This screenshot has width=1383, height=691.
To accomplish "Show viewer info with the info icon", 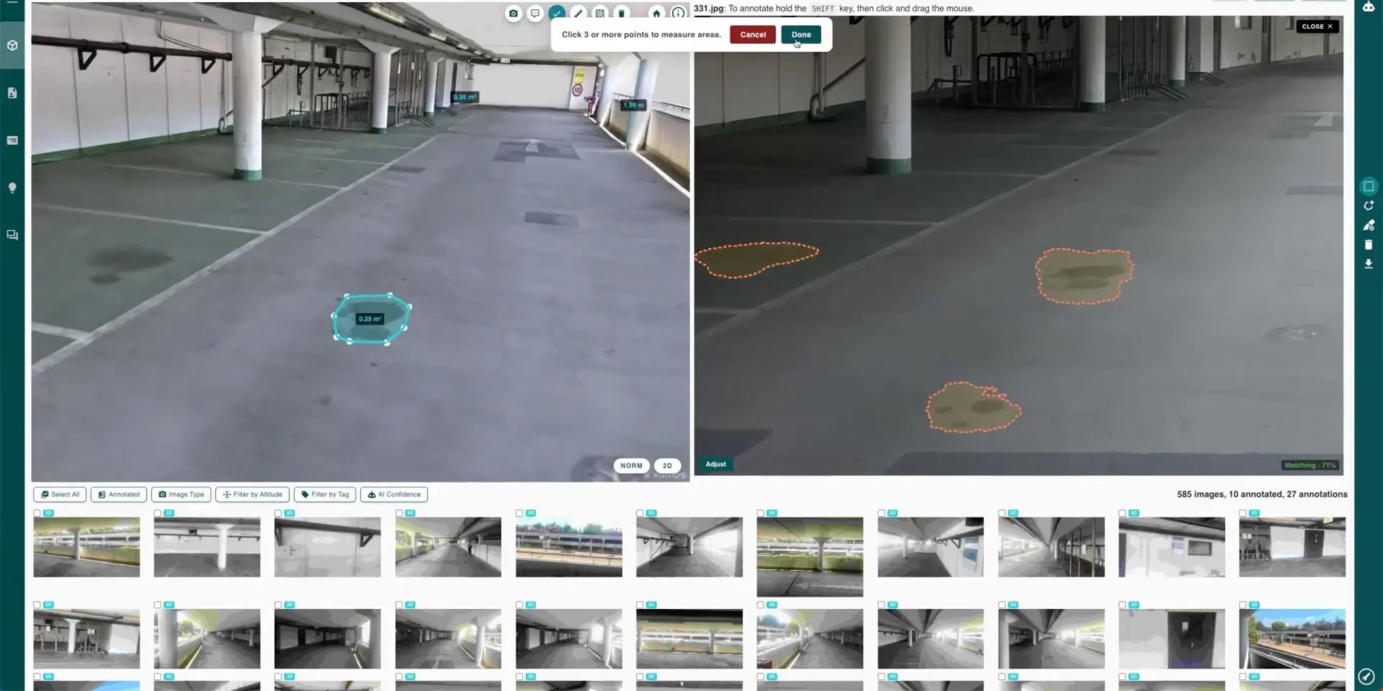I will [x=678, y=13].
